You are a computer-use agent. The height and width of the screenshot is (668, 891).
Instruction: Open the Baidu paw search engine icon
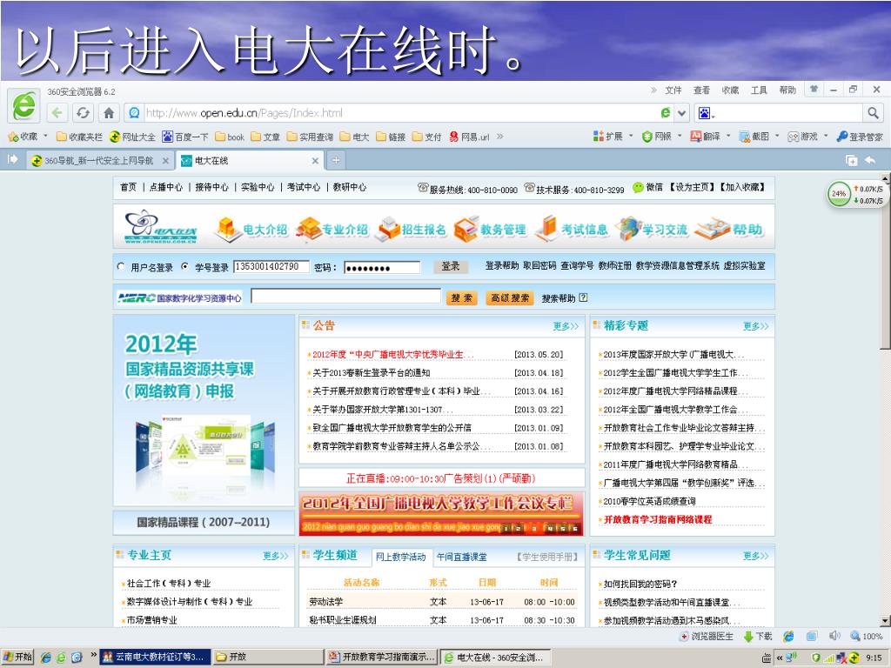[705, 113]
